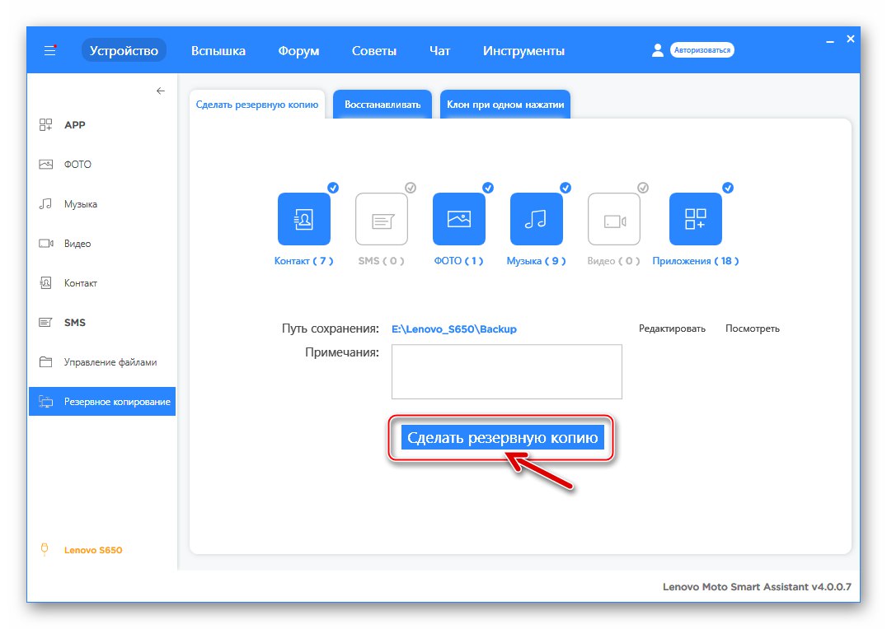Select the ФОТО backup tile icon
Screen dimensions: 887x629
click(459, 219)
